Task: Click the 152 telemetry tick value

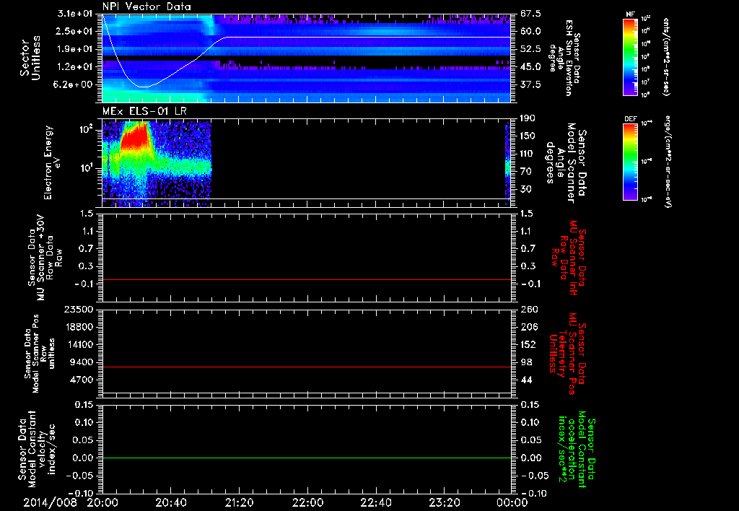Action: 528,344
